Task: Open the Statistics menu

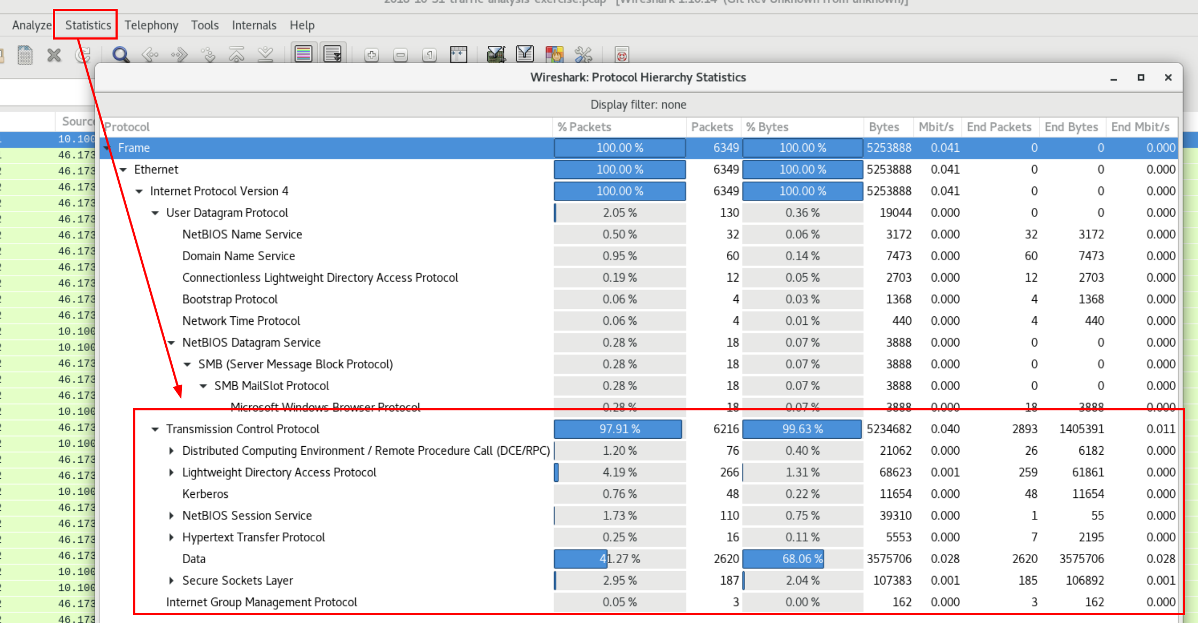Action: click(88, 25)
